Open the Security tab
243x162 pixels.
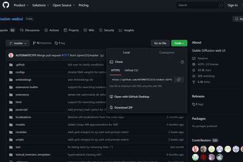(106, 30)
